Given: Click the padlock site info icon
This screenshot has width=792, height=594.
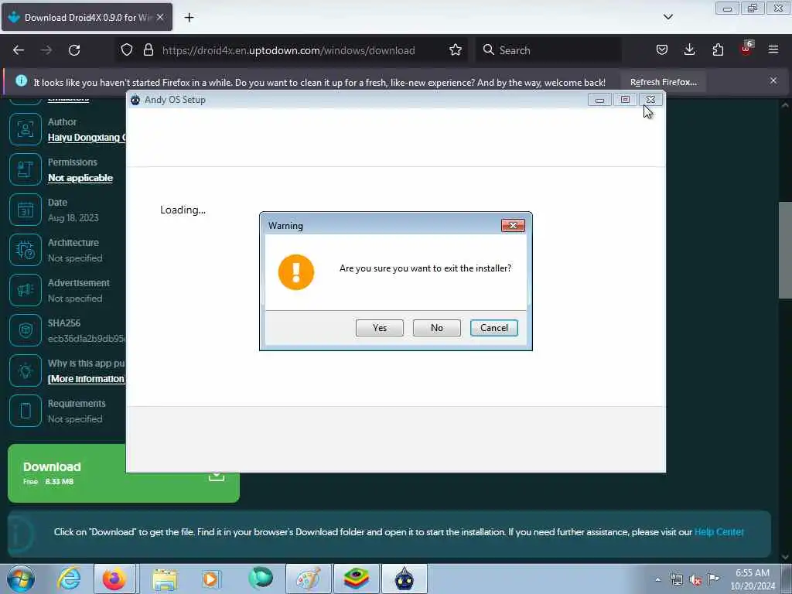Looking at the screenshot, I should [148, 50].
